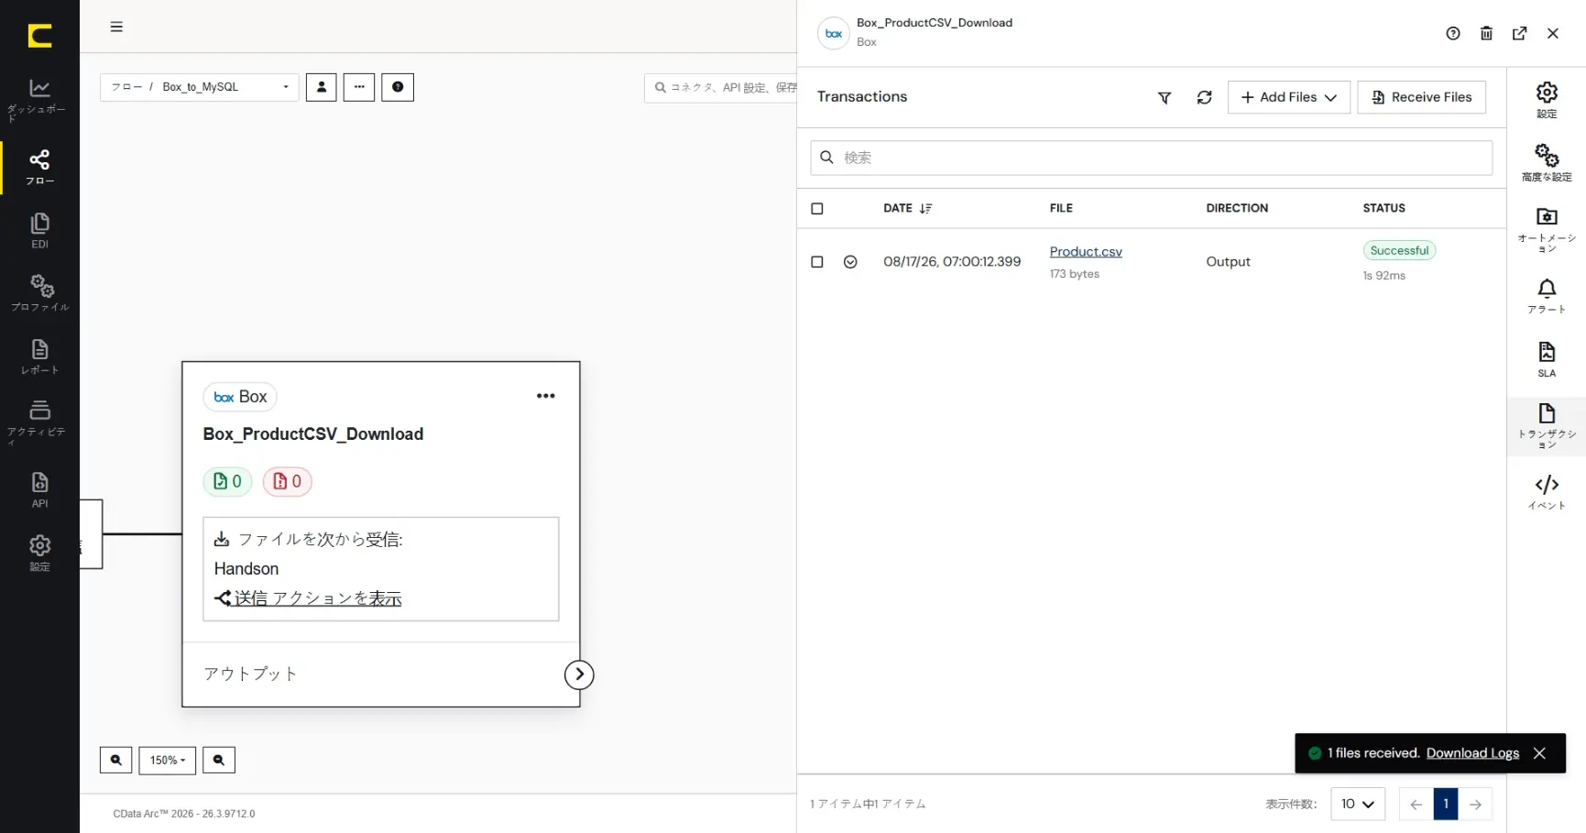Click the flow help question-mark button
1586x833 pixels.
pyautogui.click(x=398, y=87)
